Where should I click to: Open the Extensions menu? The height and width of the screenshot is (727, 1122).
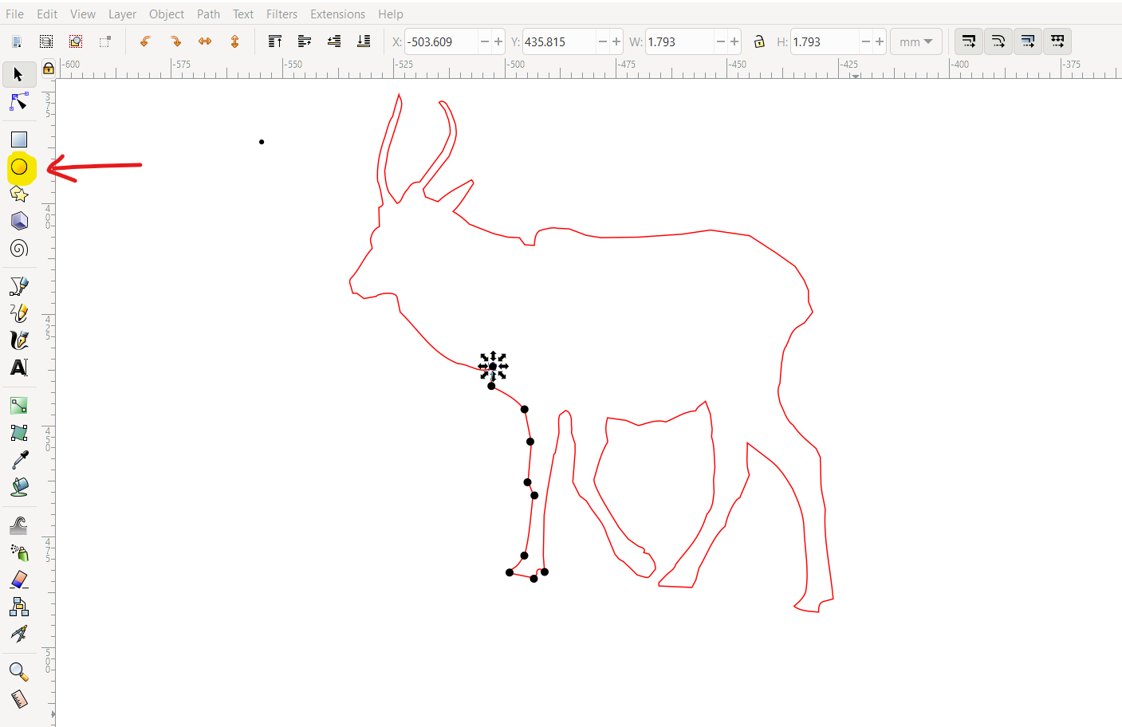point(337,14)
